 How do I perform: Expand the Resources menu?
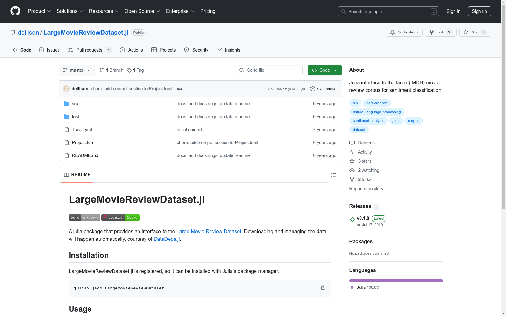pos(104,11)
